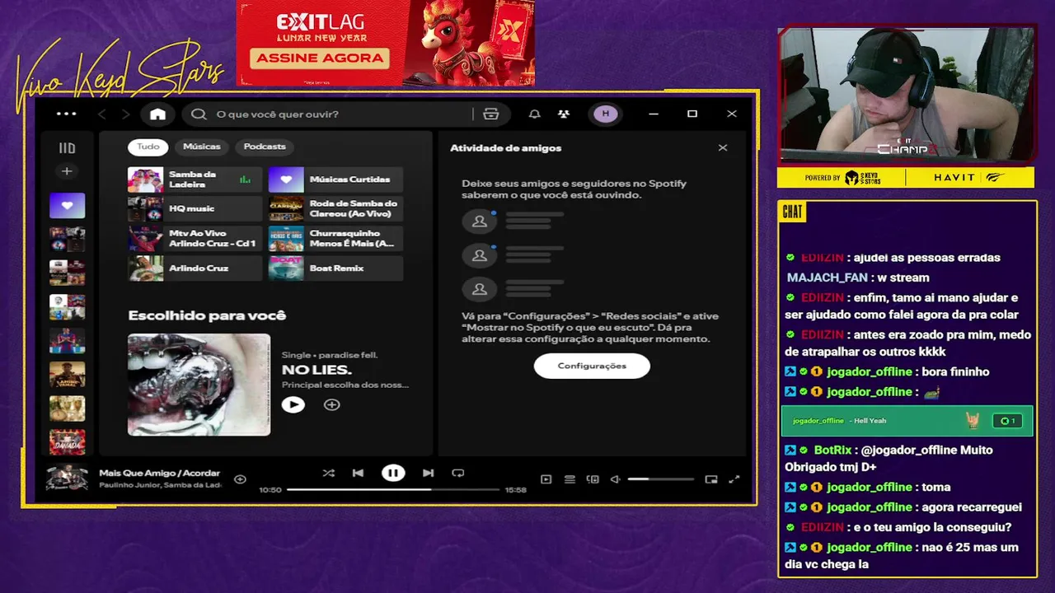Add the current song to Liked Songs
Screen dimensions: 1055x593
click(x=240, y=479)
